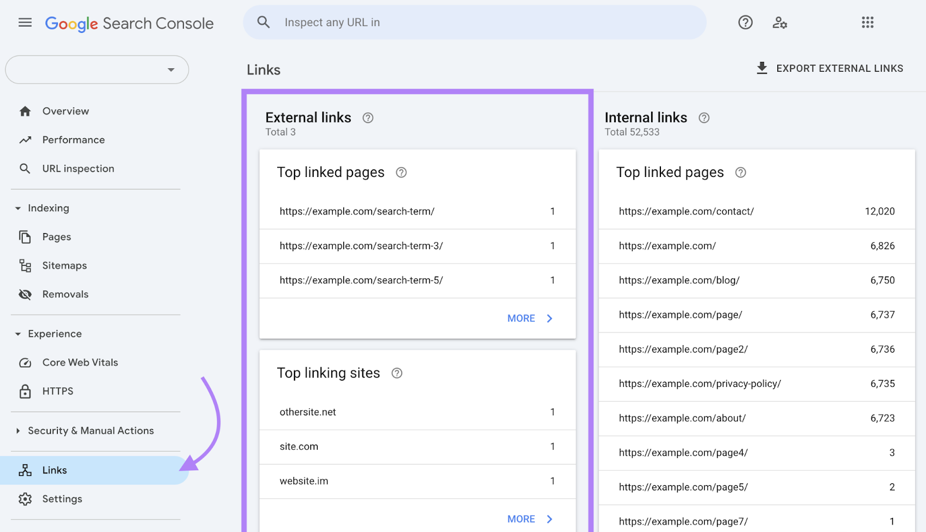Select the Overview home icon
This screenshot has width=926, height=532.
click(x=25, y=110)
